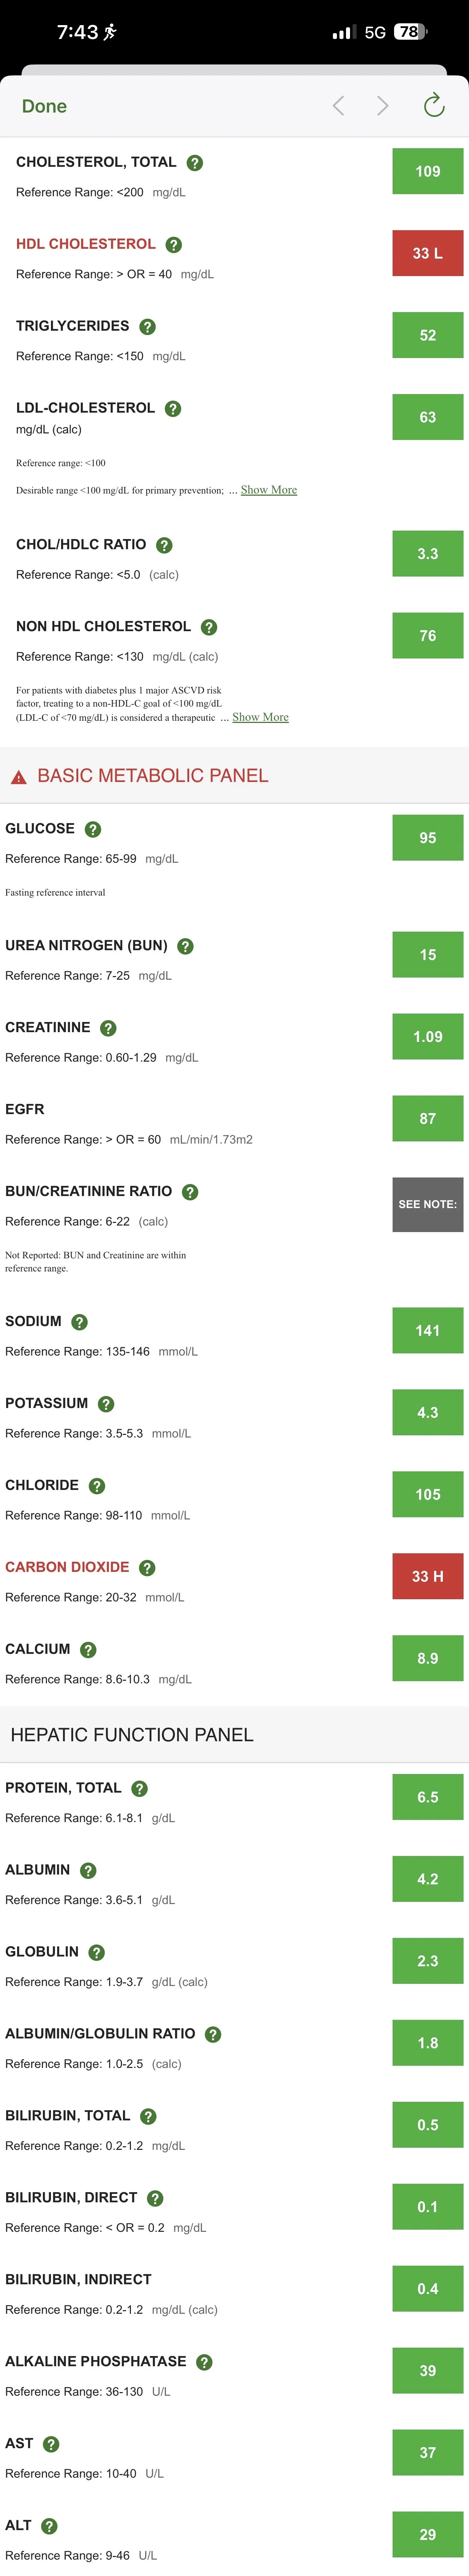Tap the red 33 L HDL result box

pos(427,254)
